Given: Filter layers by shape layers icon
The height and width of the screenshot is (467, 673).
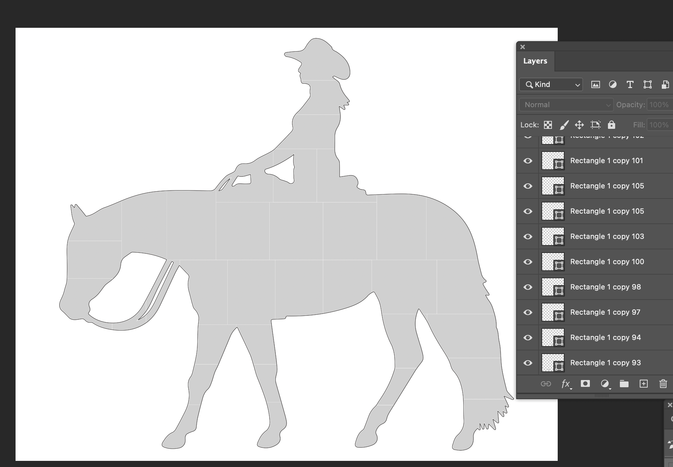Looking at the screenshot, I should tap(647, 84).
